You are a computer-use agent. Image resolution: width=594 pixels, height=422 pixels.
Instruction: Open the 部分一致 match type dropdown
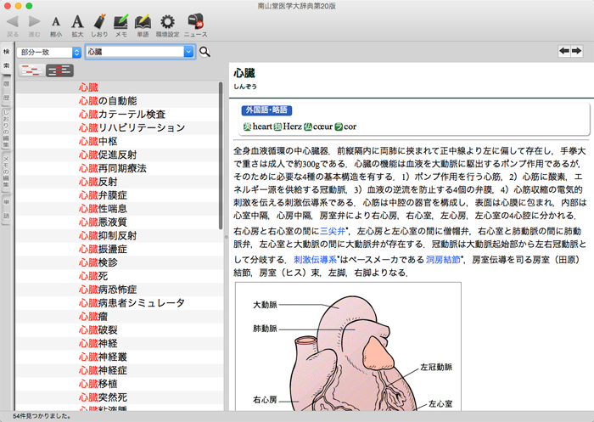50,52
